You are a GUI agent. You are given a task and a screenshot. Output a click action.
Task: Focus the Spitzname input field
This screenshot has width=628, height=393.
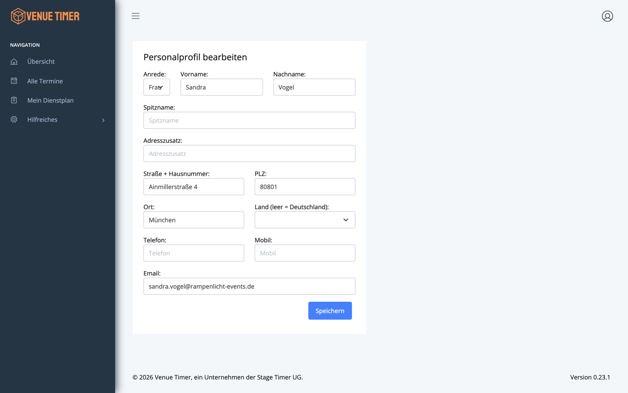pos(249,121)
